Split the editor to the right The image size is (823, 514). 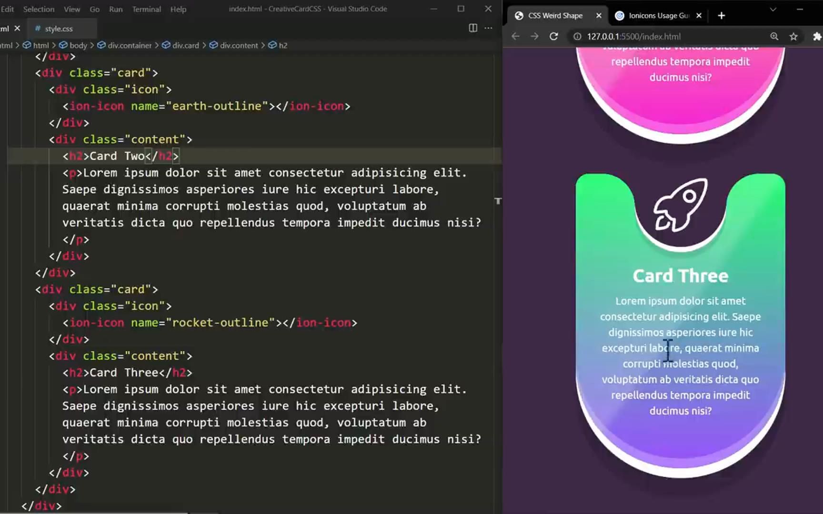point(473,28)
